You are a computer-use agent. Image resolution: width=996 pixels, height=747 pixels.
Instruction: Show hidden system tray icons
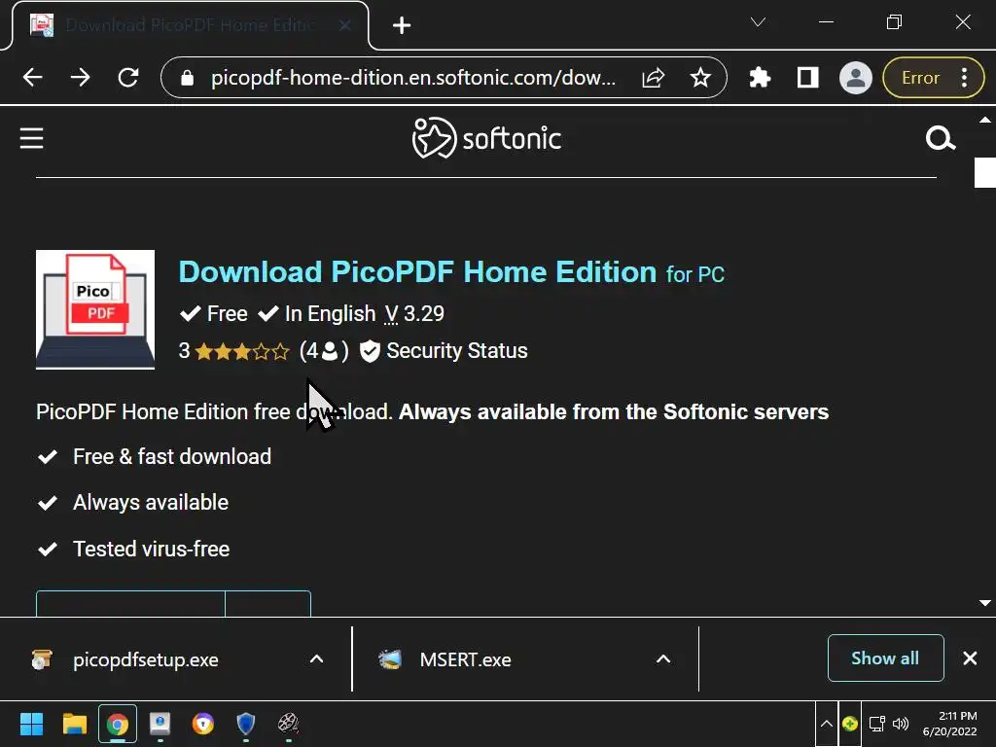tap(827, 724)
